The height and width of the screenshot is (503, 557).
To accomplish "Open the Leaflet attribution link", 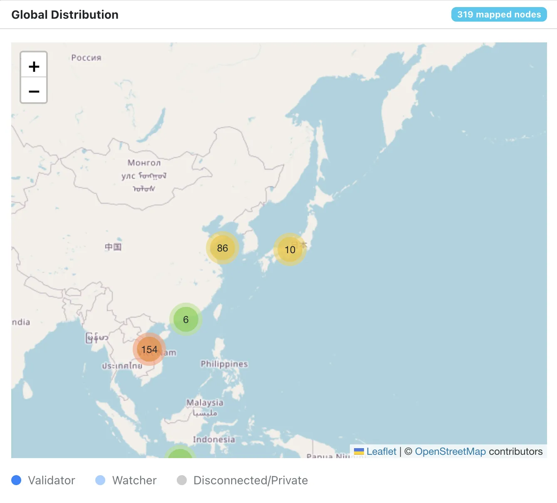I will tap(381, 451).
